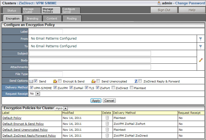Click the Help button
Image resolution: width=206 pixels, height=140 pixels.
[x=192, y=10]
